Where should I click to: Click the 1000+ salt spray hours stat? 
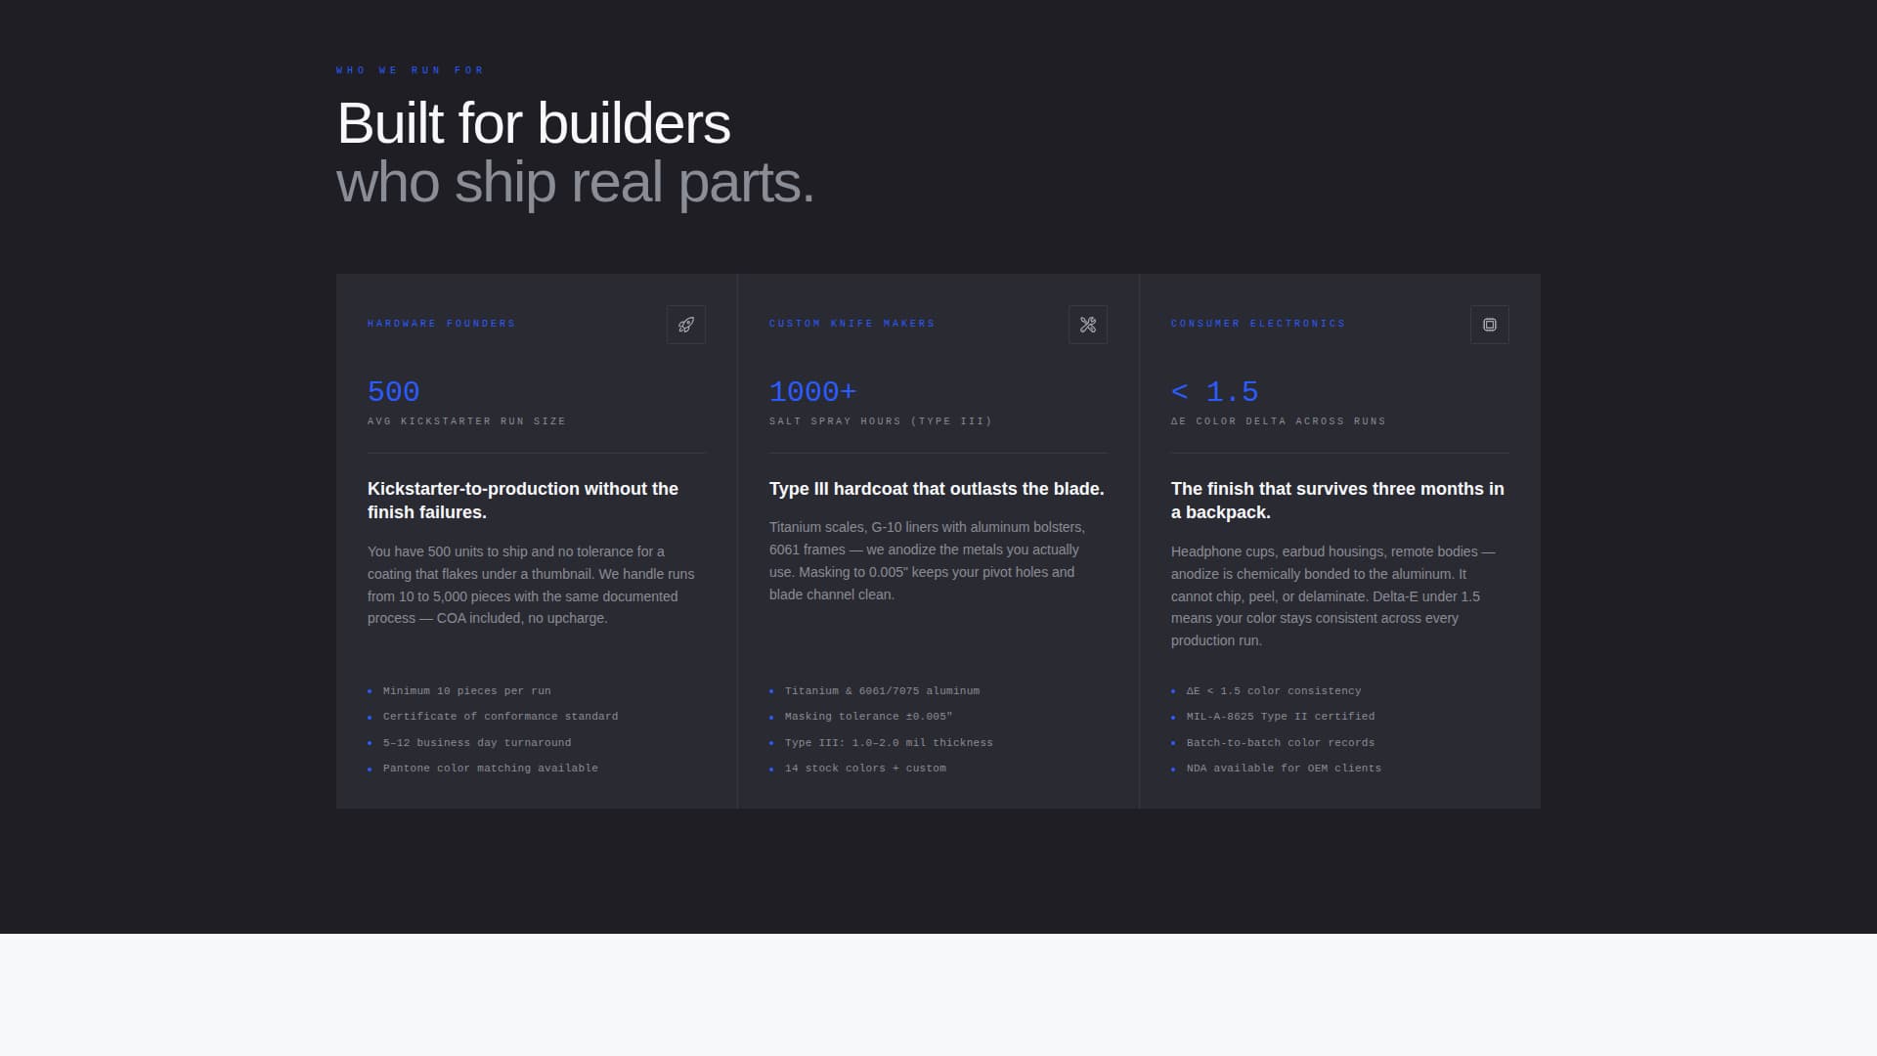812,391
